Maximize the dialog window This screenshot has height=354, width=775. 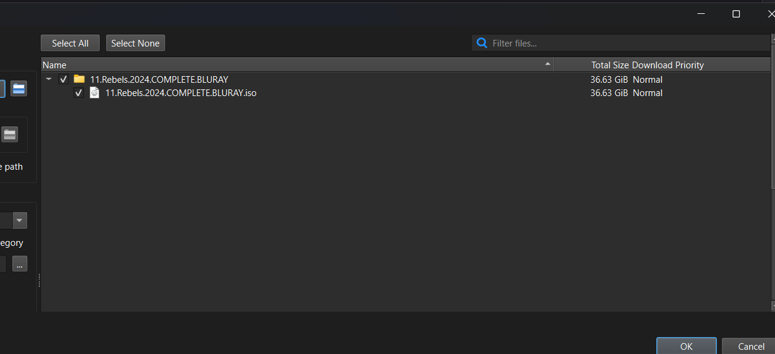click(x=736, y=14)
